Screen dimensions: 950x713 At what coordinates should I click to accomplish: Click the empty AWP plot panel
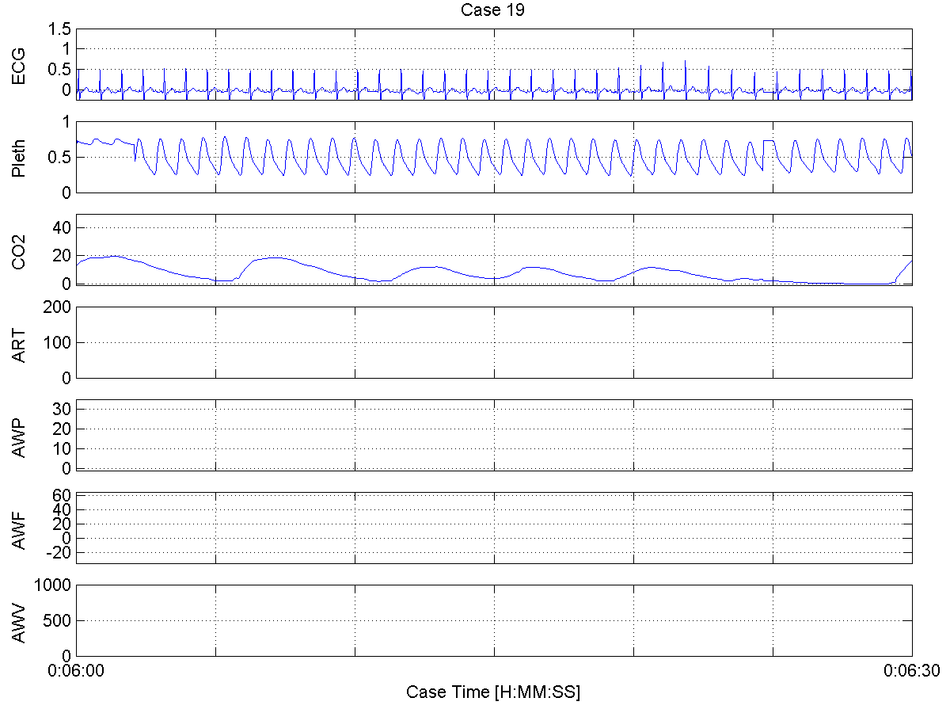click(494, 435)
